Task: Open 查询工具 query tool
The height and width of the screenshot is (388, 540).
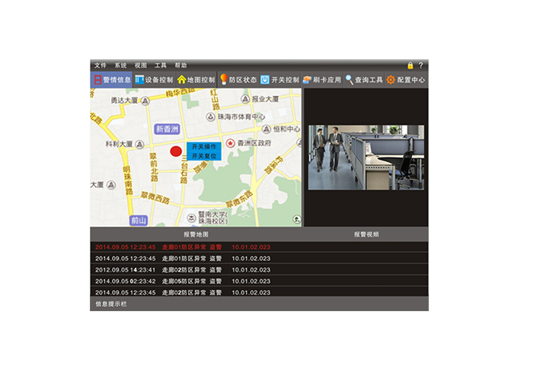Action: point(364,79)
